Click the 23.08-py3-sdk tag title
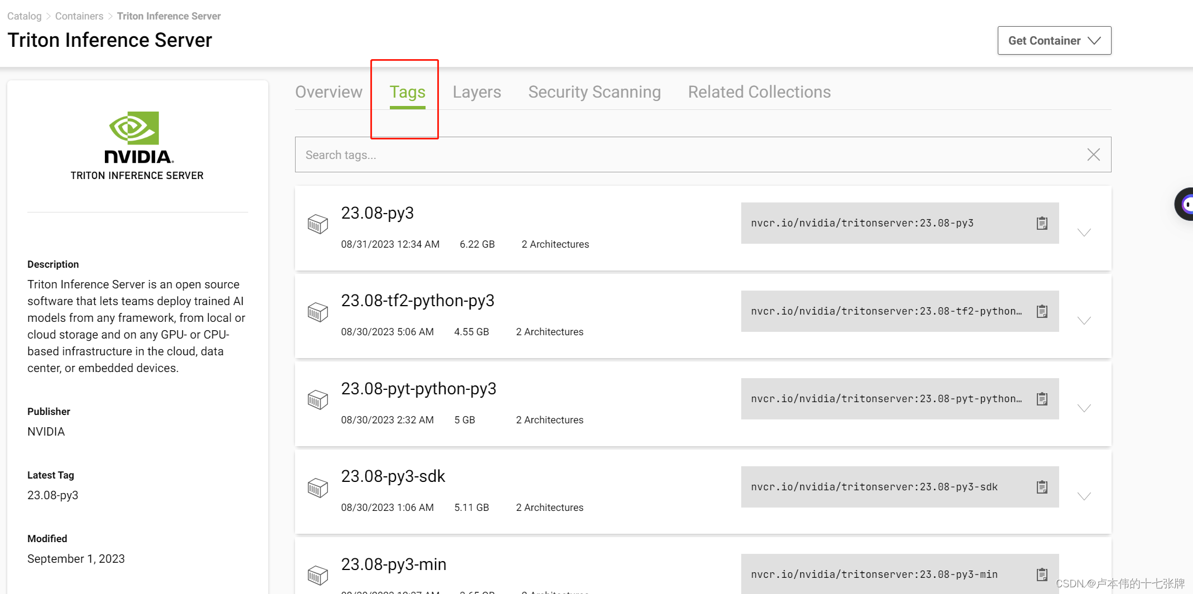The width and height of the screenshot is (1193, 594). tap(393, 476)
